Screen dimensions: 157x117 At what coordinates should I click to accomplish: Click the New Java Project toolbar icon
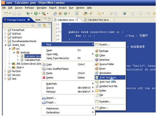(55, 13)
